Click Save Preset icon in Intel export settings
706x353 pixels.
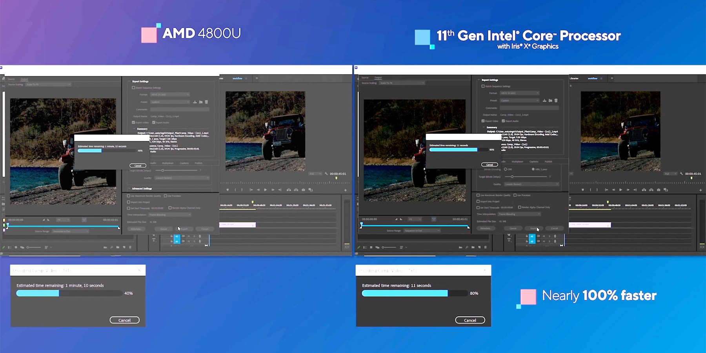pos(544,100)
